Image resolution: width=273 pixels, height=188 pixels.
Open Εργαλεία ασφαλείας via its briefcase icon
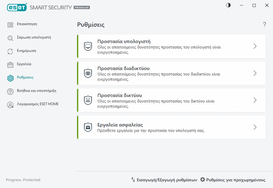point(88,127)
